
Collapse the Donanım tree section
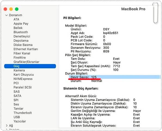pyautogui.click(x=7, y=15)
